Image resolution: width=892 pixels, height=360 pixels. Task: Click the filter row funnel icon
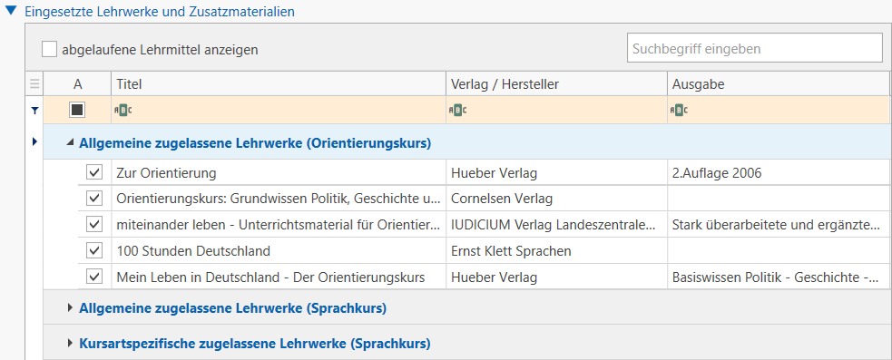[34, 111]
